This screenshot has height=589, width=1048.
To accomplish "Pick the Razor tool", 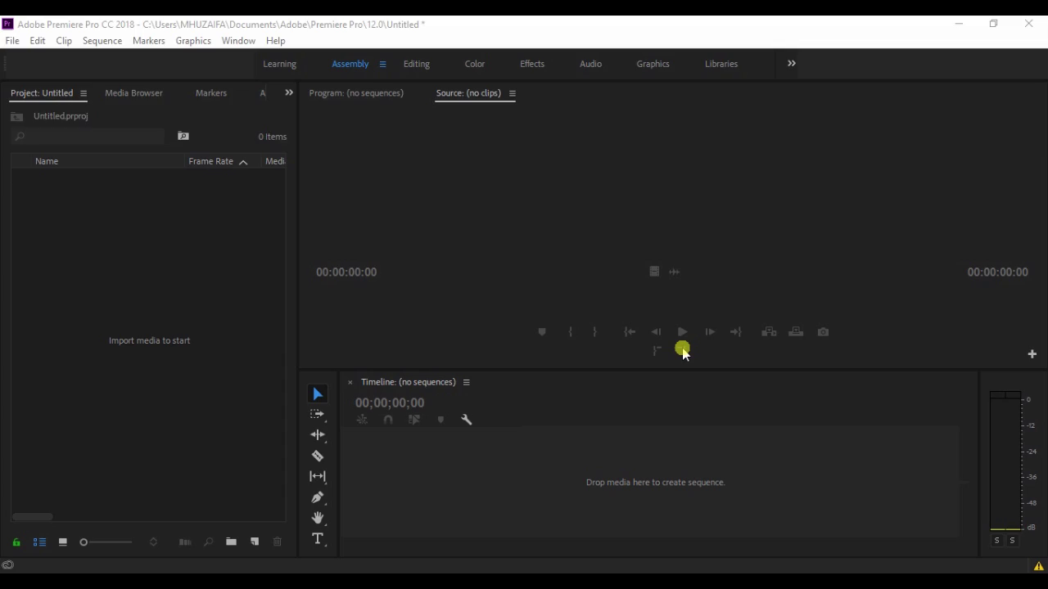I will [x=318, y=456].
